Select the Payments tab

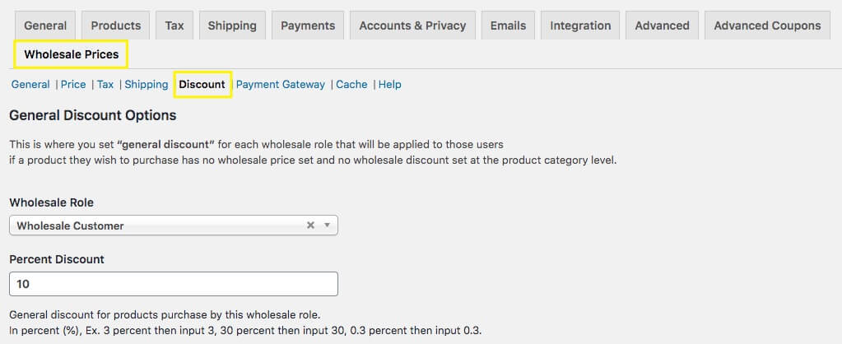point(308,26)
